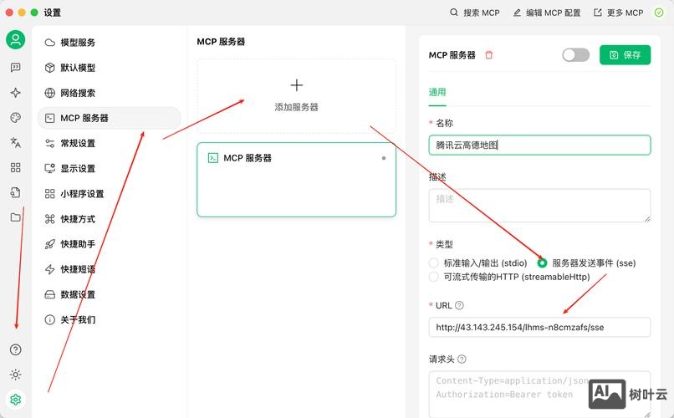Focus the URL input field
674x418 pixels.
[539, 328]
